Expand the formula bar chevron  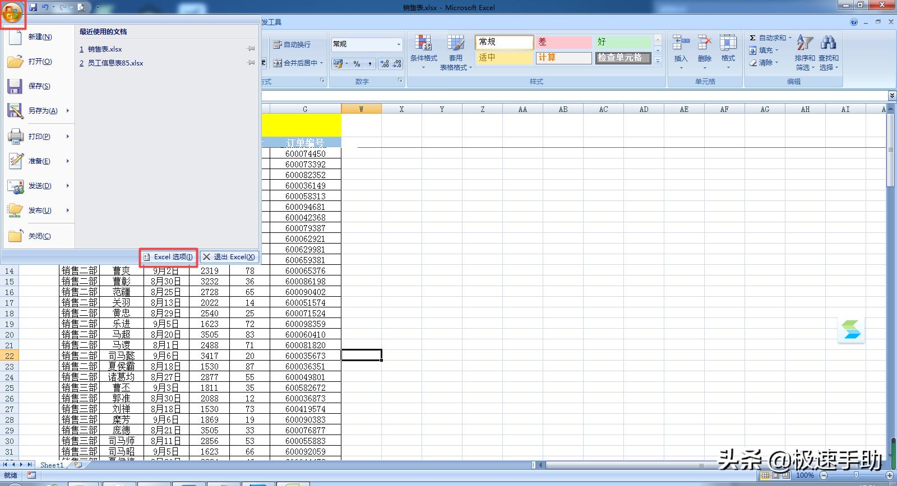click(892, 96)
